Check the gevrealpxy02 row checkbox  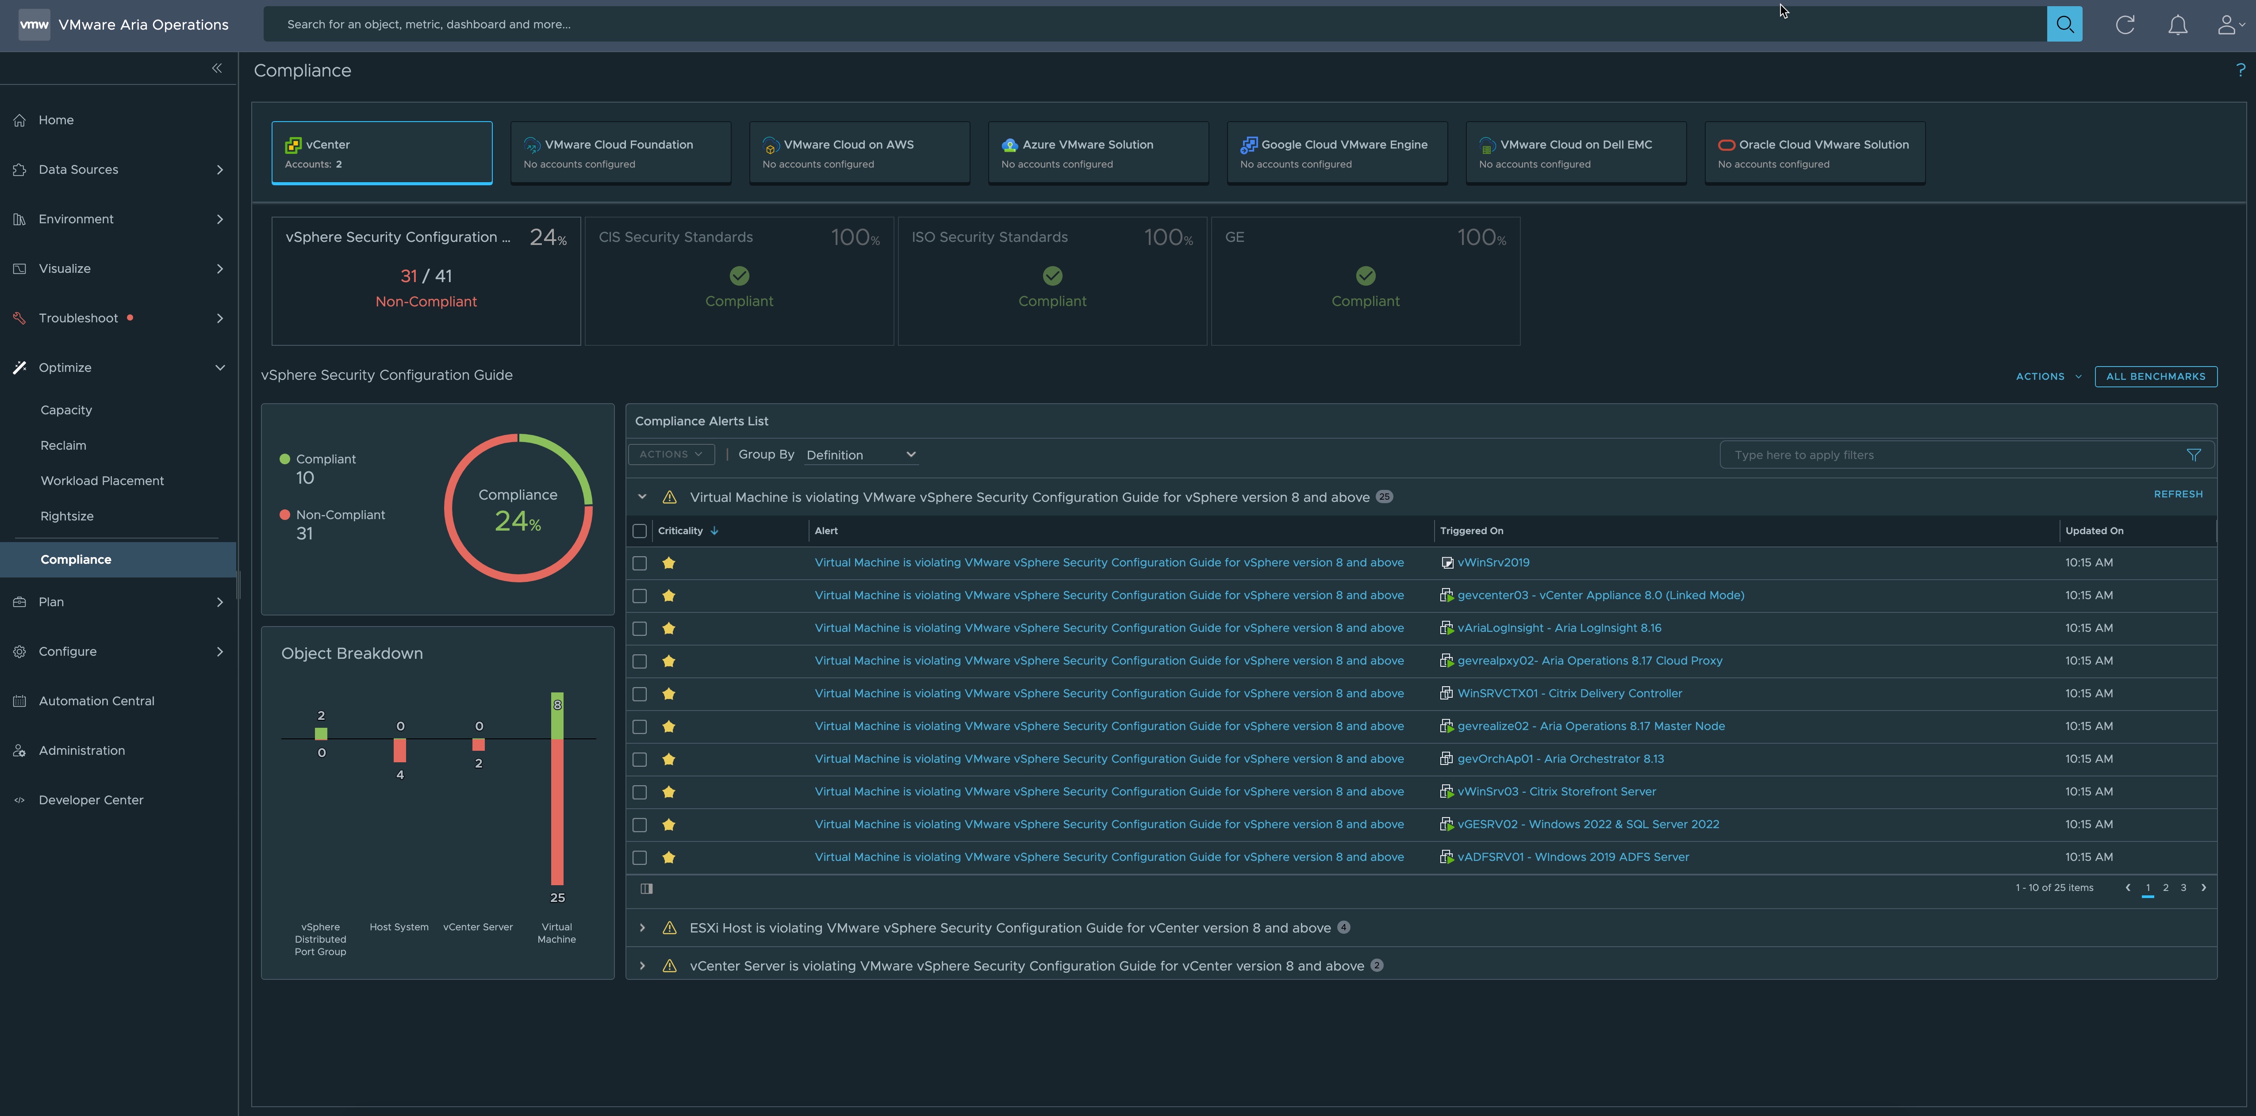click(639, 662)
